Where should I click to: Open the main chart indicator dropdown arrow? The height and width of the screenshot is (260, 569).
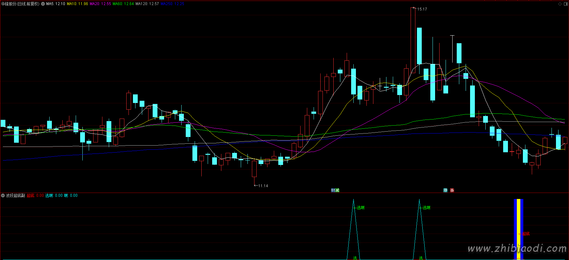pyautogui.click(x=43, y=4)
